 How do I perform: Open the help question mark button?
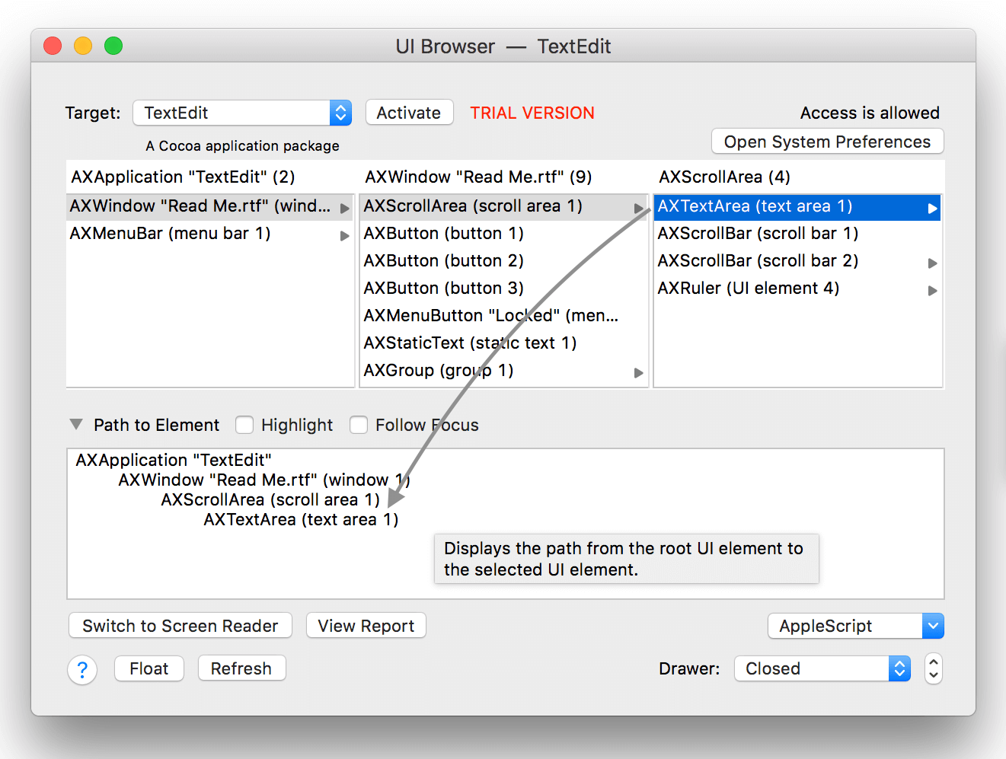point(82,670)
